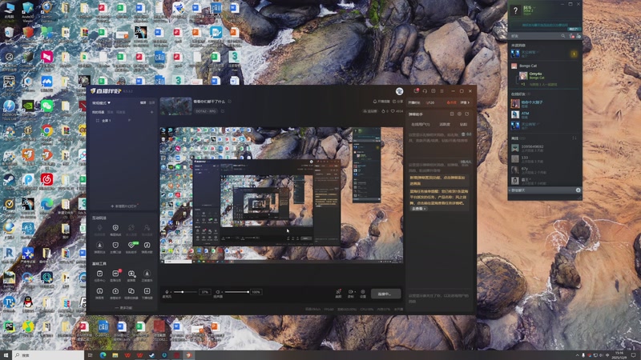The height and width of the screenshot is (360, 641).
Task: Adjust the microphone volume slider
Action: (185, 292)
